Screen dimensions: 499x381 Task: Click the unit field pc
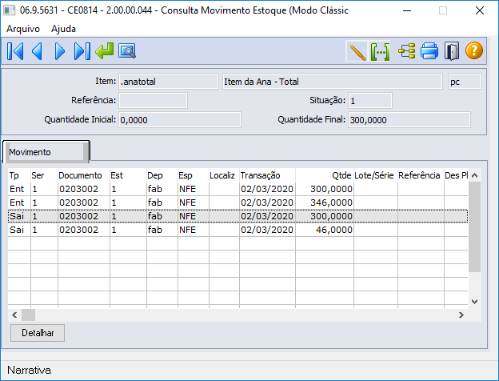[465, 82]
